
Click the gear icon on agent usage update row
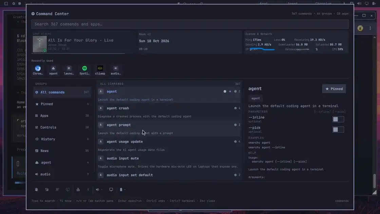pos(235,142)
